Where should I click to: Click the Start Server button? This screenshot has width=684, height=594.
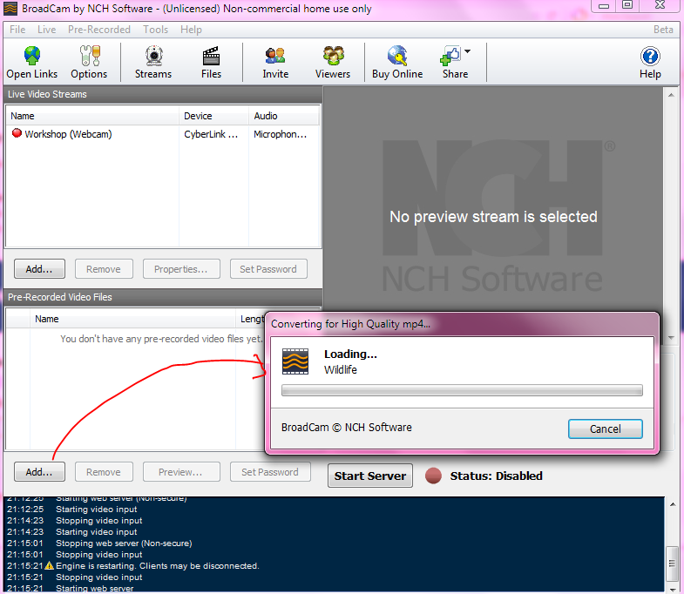pyautogui.click(x=370, y=476)
